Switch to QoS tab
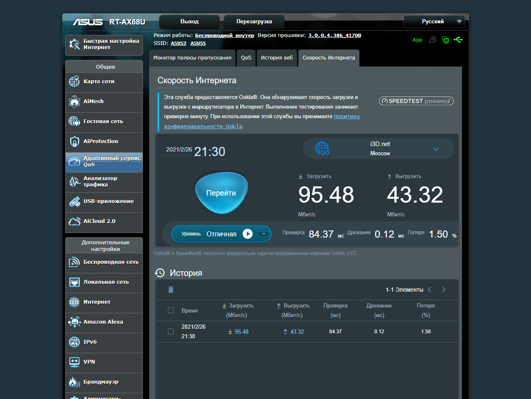Screen dimensions: 531x399 246,58
